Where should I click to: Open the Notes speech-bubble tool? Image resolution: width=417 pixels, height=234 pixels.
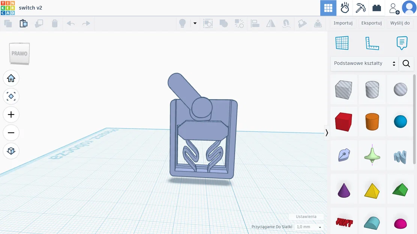402,43
